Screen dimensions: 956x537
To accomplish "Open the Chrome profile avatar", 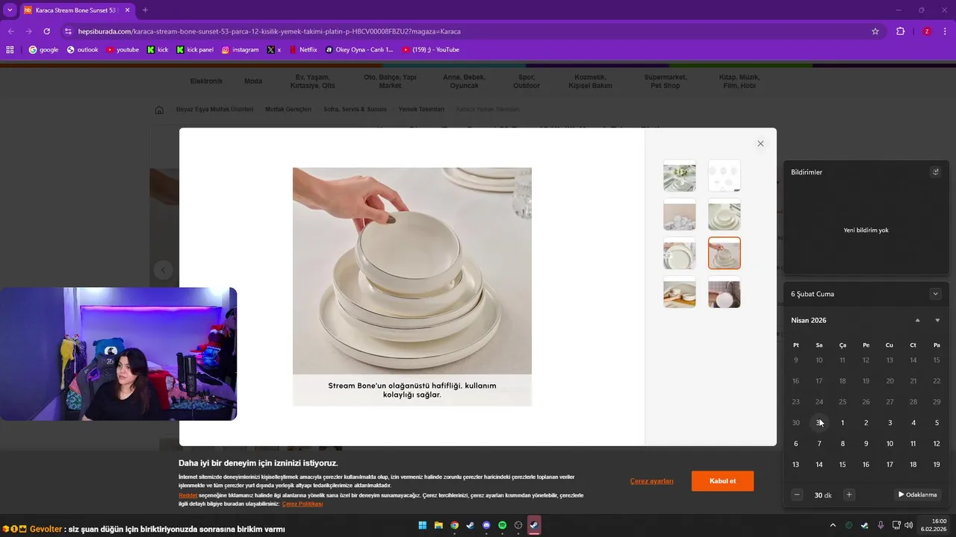I will tap(927, 31).
